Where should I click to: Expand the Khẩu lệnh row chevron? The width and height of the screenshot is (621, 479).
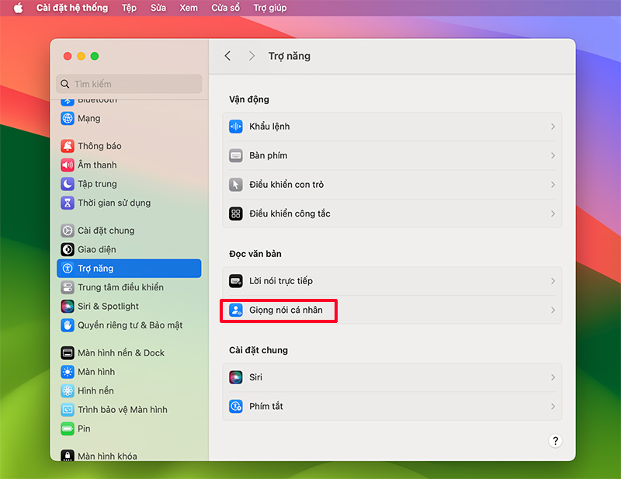553,127
